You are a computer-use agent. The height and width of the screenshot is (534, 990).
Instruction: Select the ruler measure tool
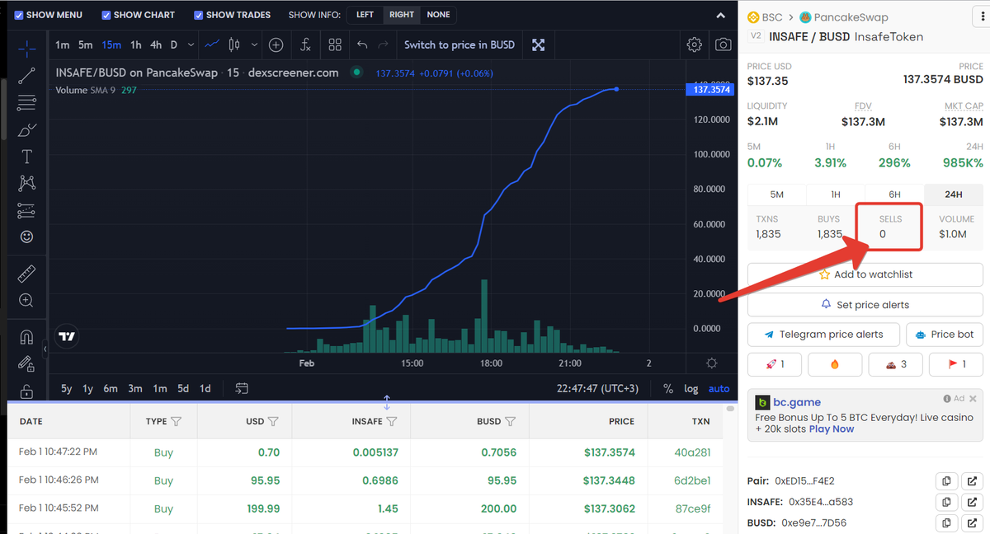pos(26,273)
